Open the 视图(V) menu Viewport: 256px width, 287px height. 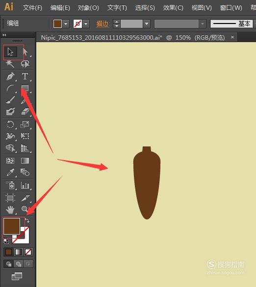tap(202, 8)
